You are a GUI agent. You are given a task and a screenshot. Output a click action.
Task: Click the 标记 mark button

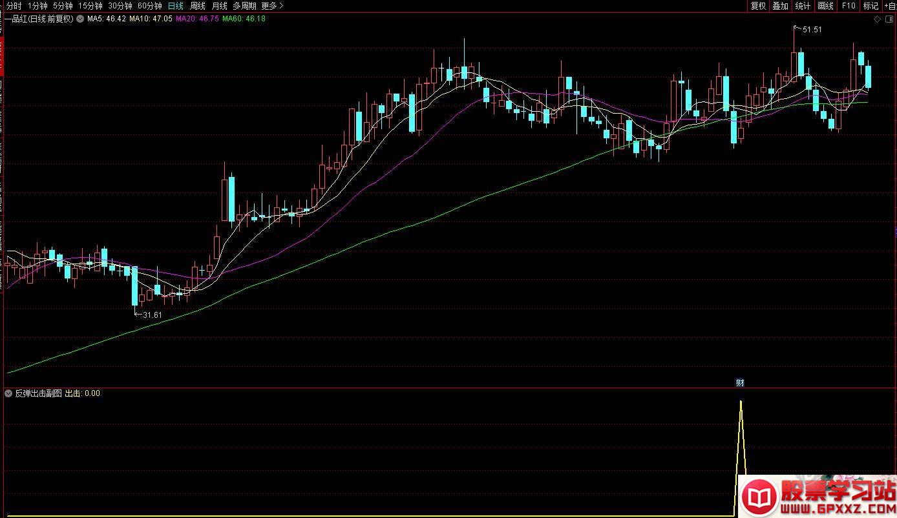click(x=871, y=6)
